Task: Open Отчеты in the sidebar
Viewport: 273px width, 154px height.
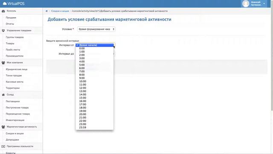Action: [10, 24]
